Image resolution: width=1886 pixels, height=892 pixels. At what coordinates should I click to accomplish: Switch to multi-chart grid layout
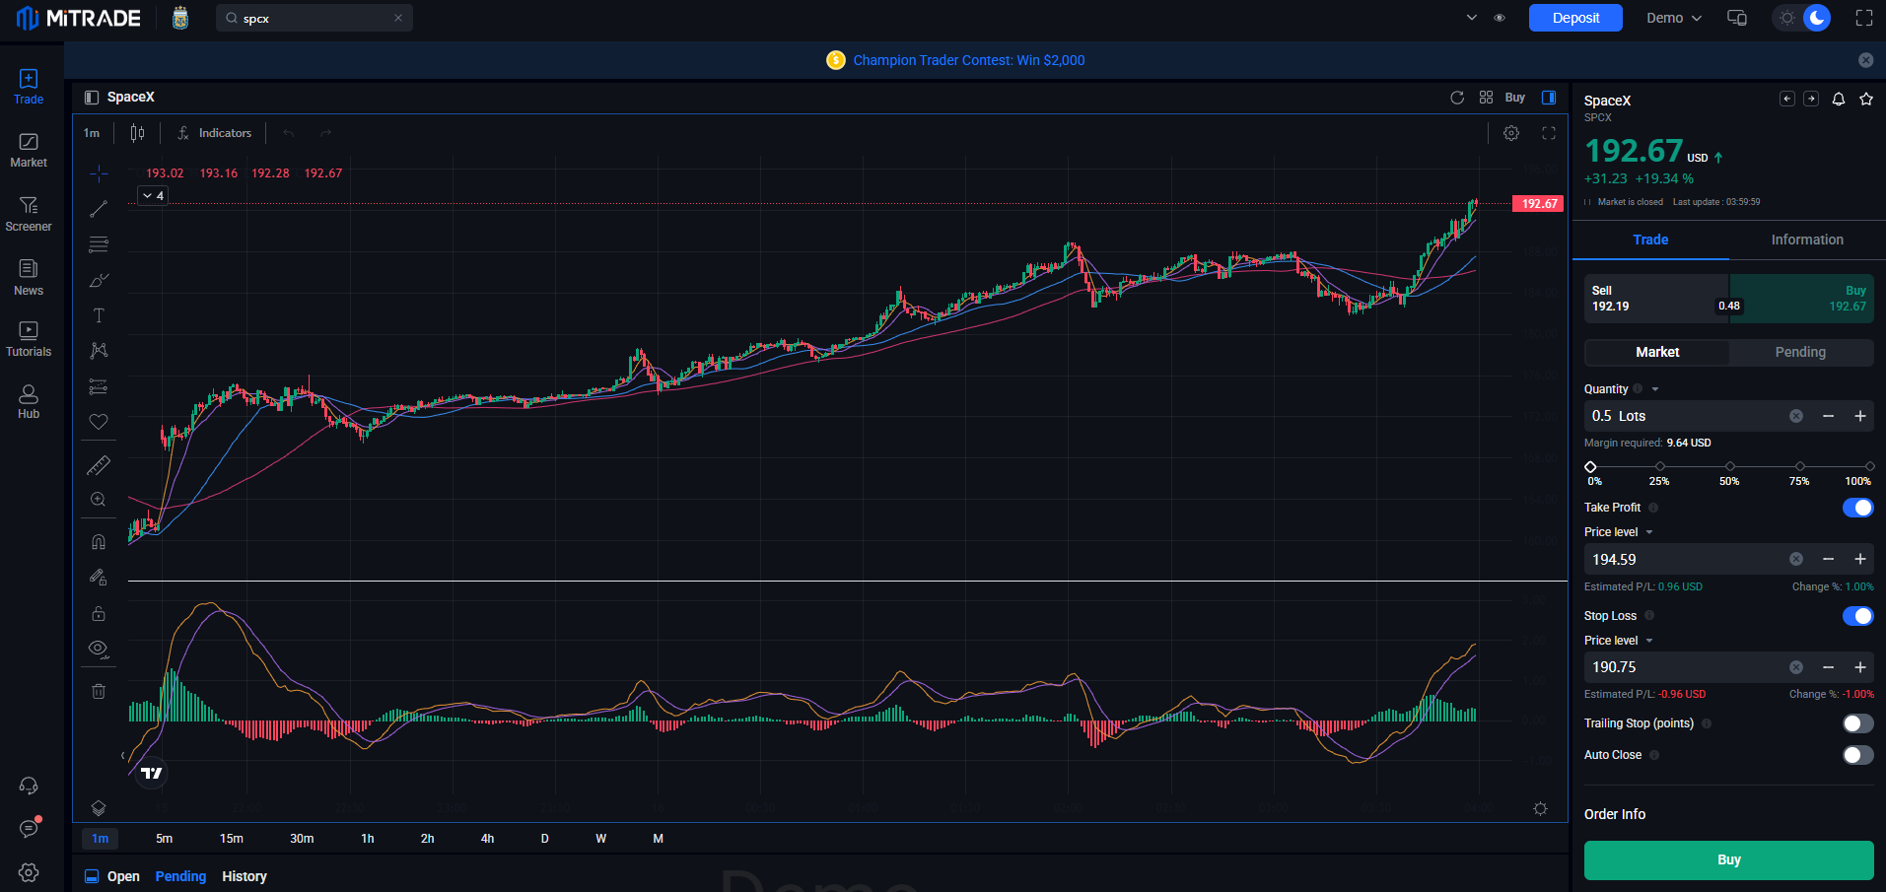coord(1486,98)
